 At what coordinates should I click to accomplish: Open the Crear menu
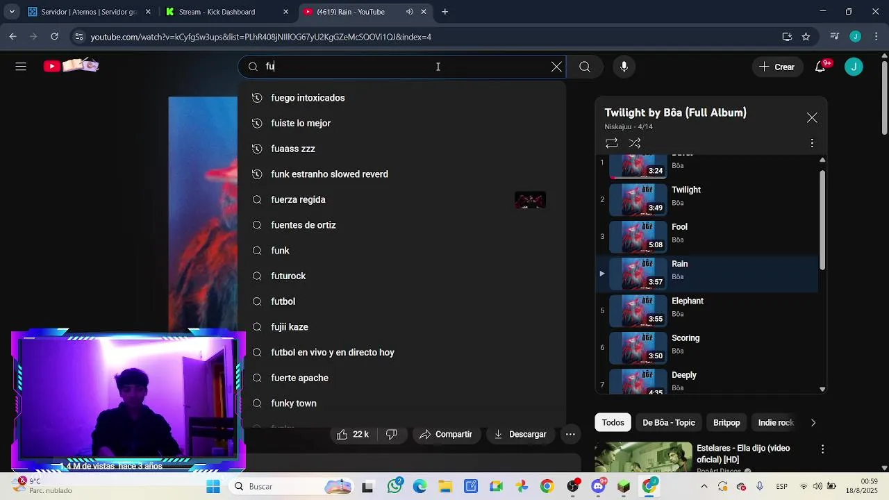tap(776, 67)
